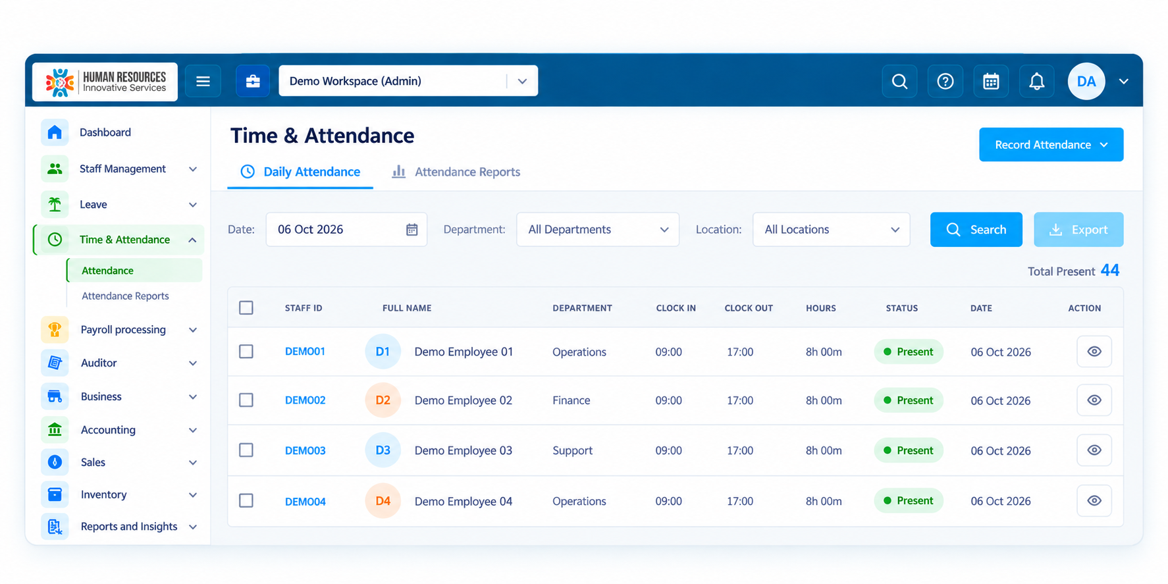Image resolution: width=1168 pixels, height=584 pixels.
Task: Collapse the Time & Attendance sidebar section
Action: point(192,240)
